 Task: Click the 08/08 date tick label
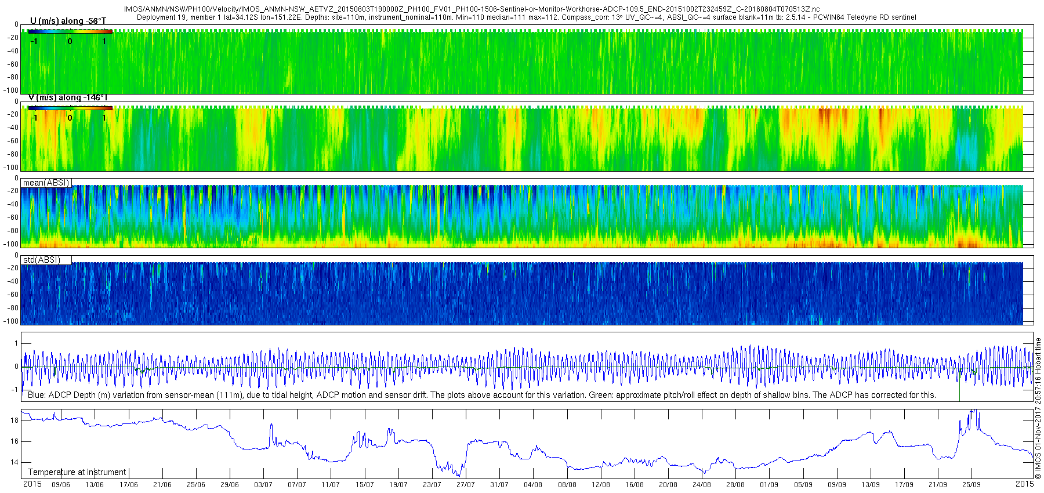567,485
